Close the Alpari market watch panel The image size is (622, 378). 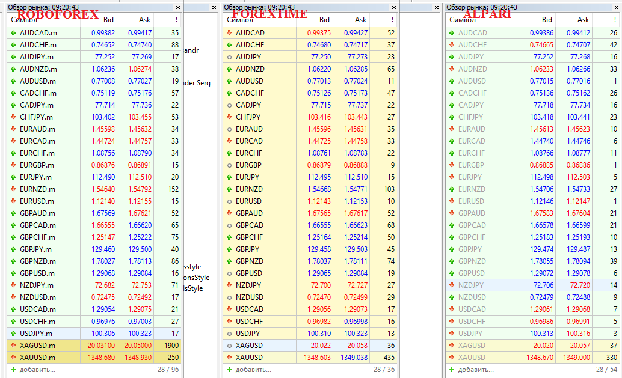pos(616,8)
